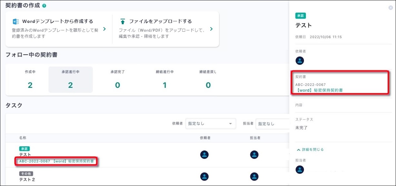Select the 締結進行中 status tab

164,79
